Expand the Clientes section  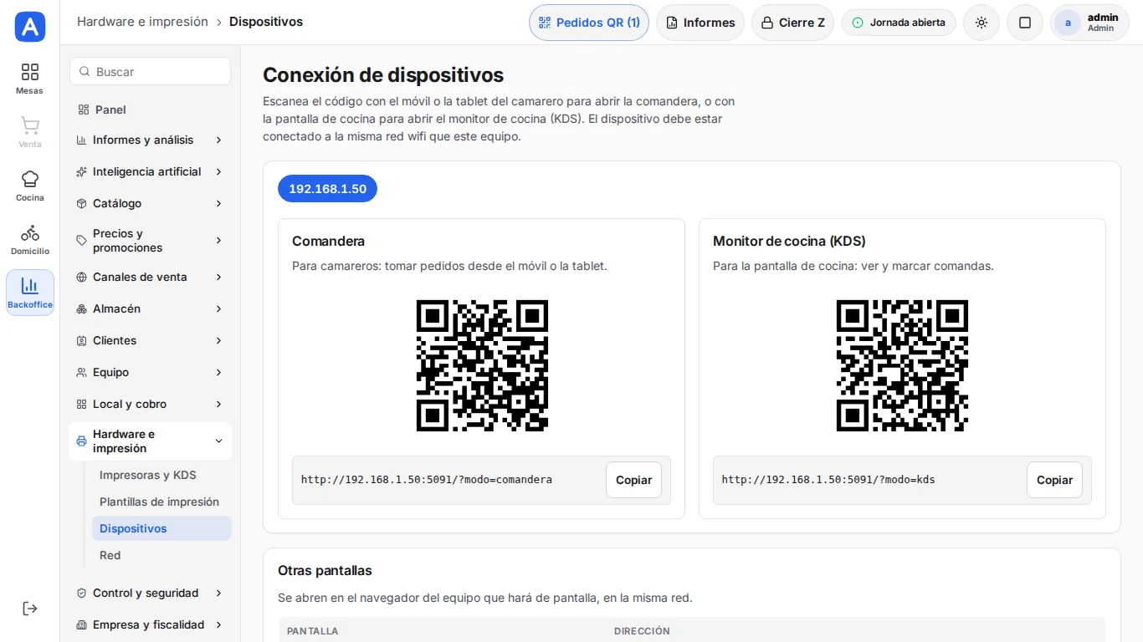150,340
